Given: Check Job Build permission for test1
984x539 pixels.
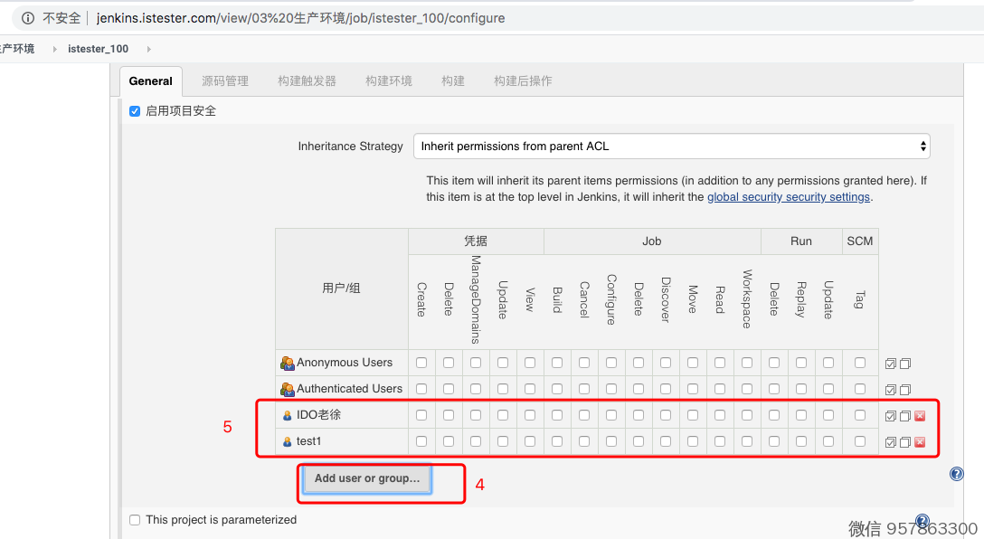Looking at the screenshot, I should coord(557,441).
